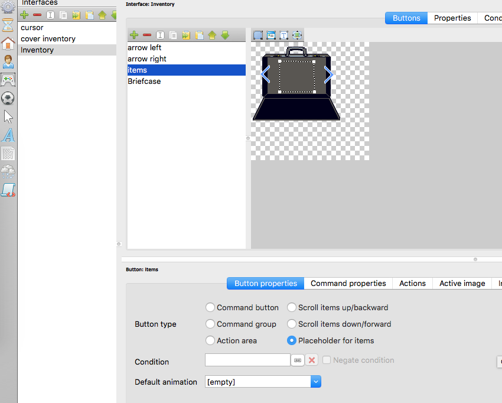Viewport: 502px width, 403px height.
Task: Select Action area radio option
Action: (x=210, y=340)
